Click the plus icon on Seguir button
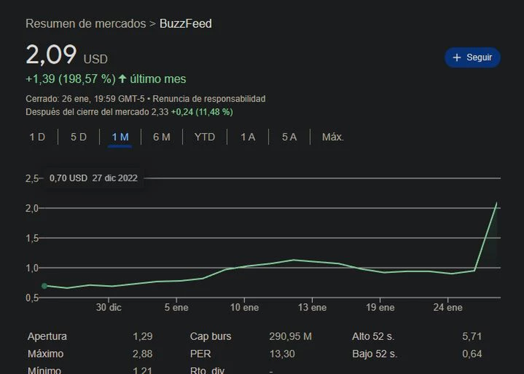This screenshot has height=374, width=524. [x=457, y=58]
